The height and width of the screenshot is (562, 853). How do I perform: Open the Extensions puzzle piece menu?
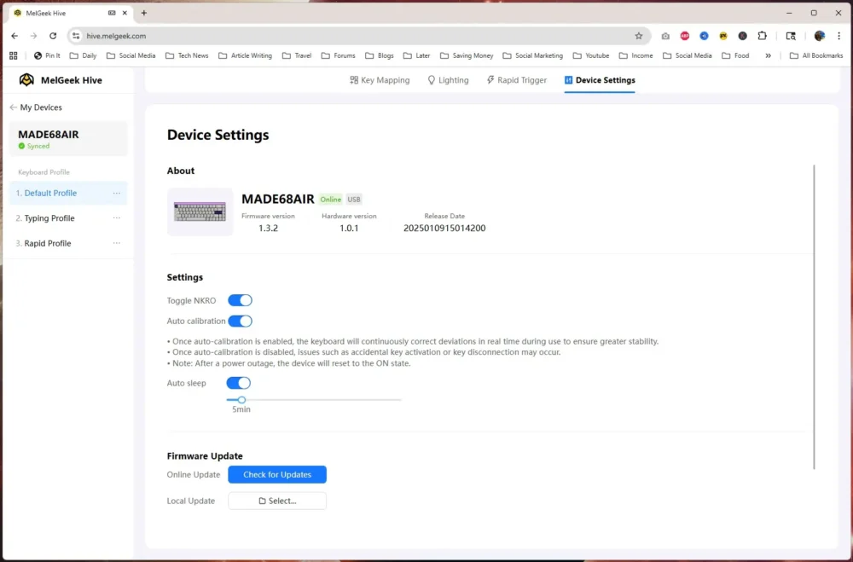click(762, 36)
